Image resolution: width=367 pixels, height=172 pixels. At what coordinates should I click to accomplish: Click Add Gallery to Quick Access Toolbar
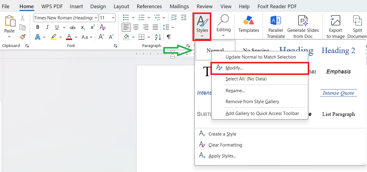260,113
